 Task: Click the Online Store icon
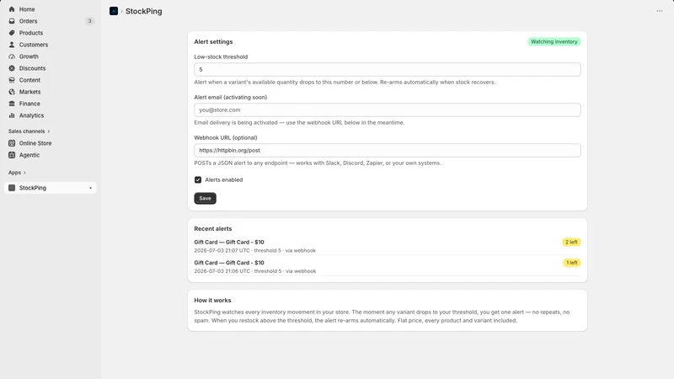coord(12,143)
